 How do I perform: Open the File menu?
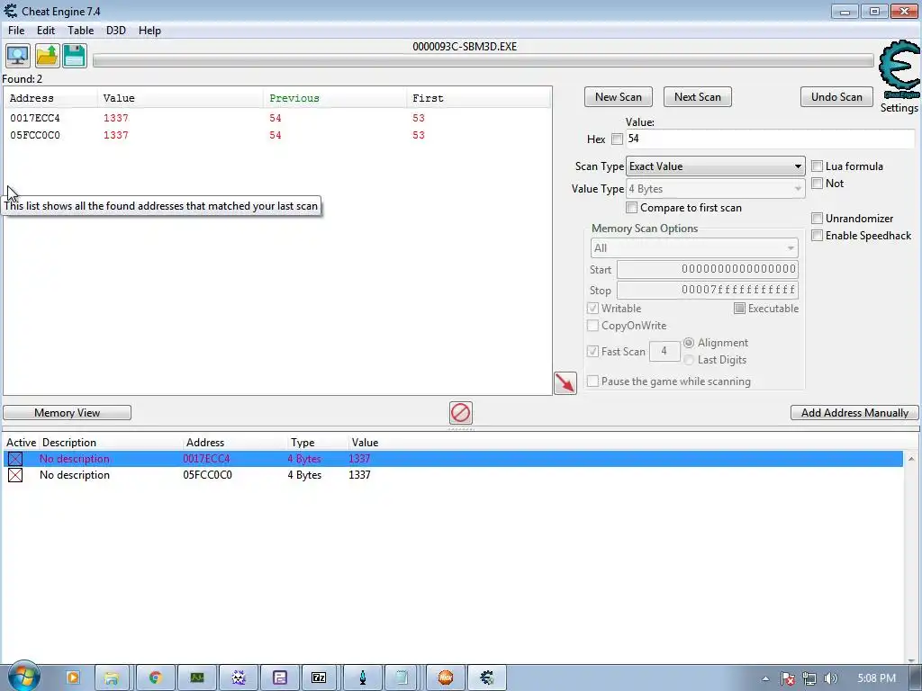pos(16,31)
